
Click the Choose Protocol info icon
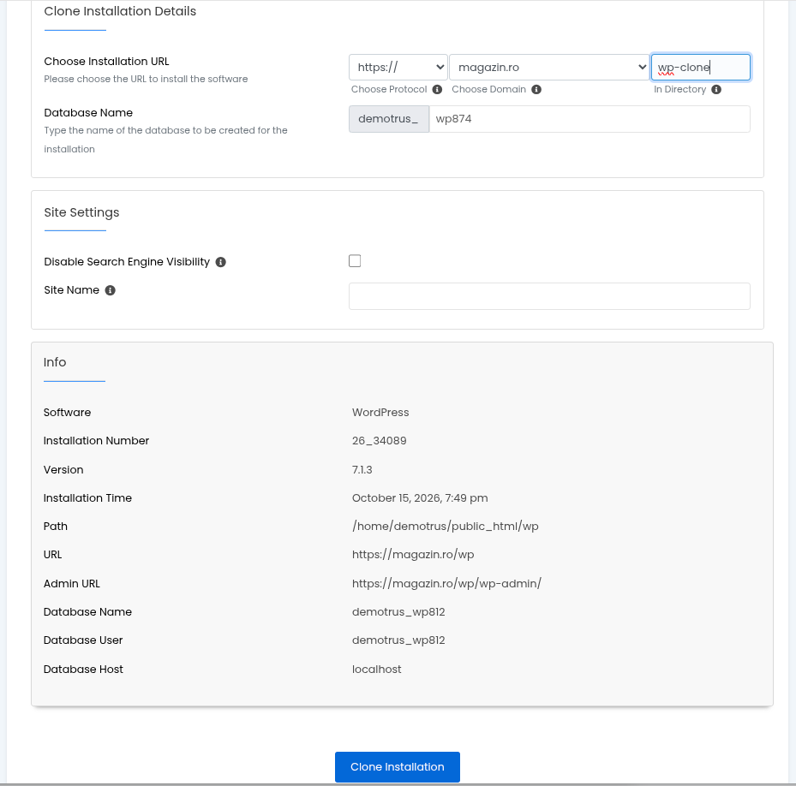pyautogui.click(x=437, y=89)
